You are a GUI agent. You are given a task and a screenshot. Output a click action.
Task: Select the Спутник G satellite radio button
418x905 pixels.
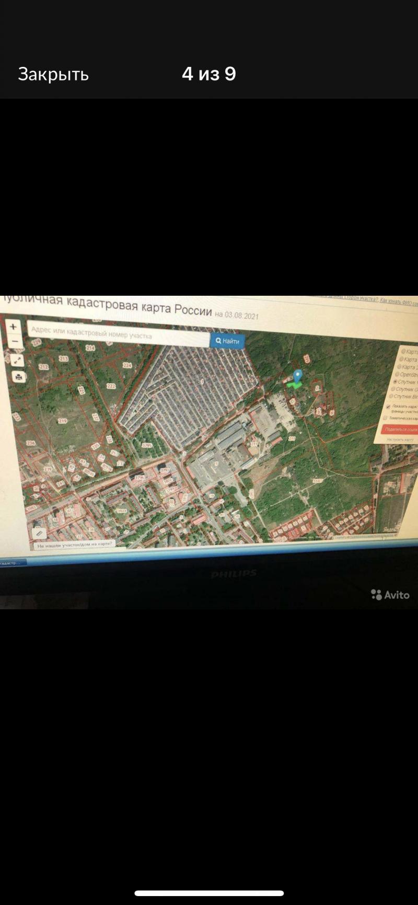click(x=393, y=389)
